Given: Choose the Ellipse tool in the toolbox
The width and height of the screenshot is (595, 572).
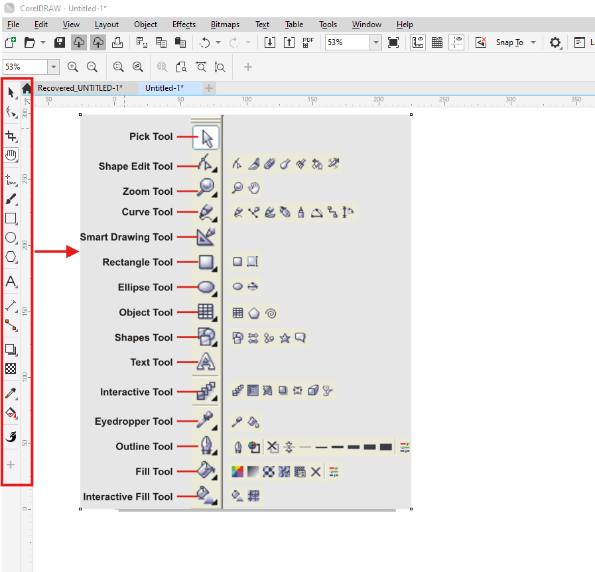Looking at the screenshot, I should [x=11, y=238].
